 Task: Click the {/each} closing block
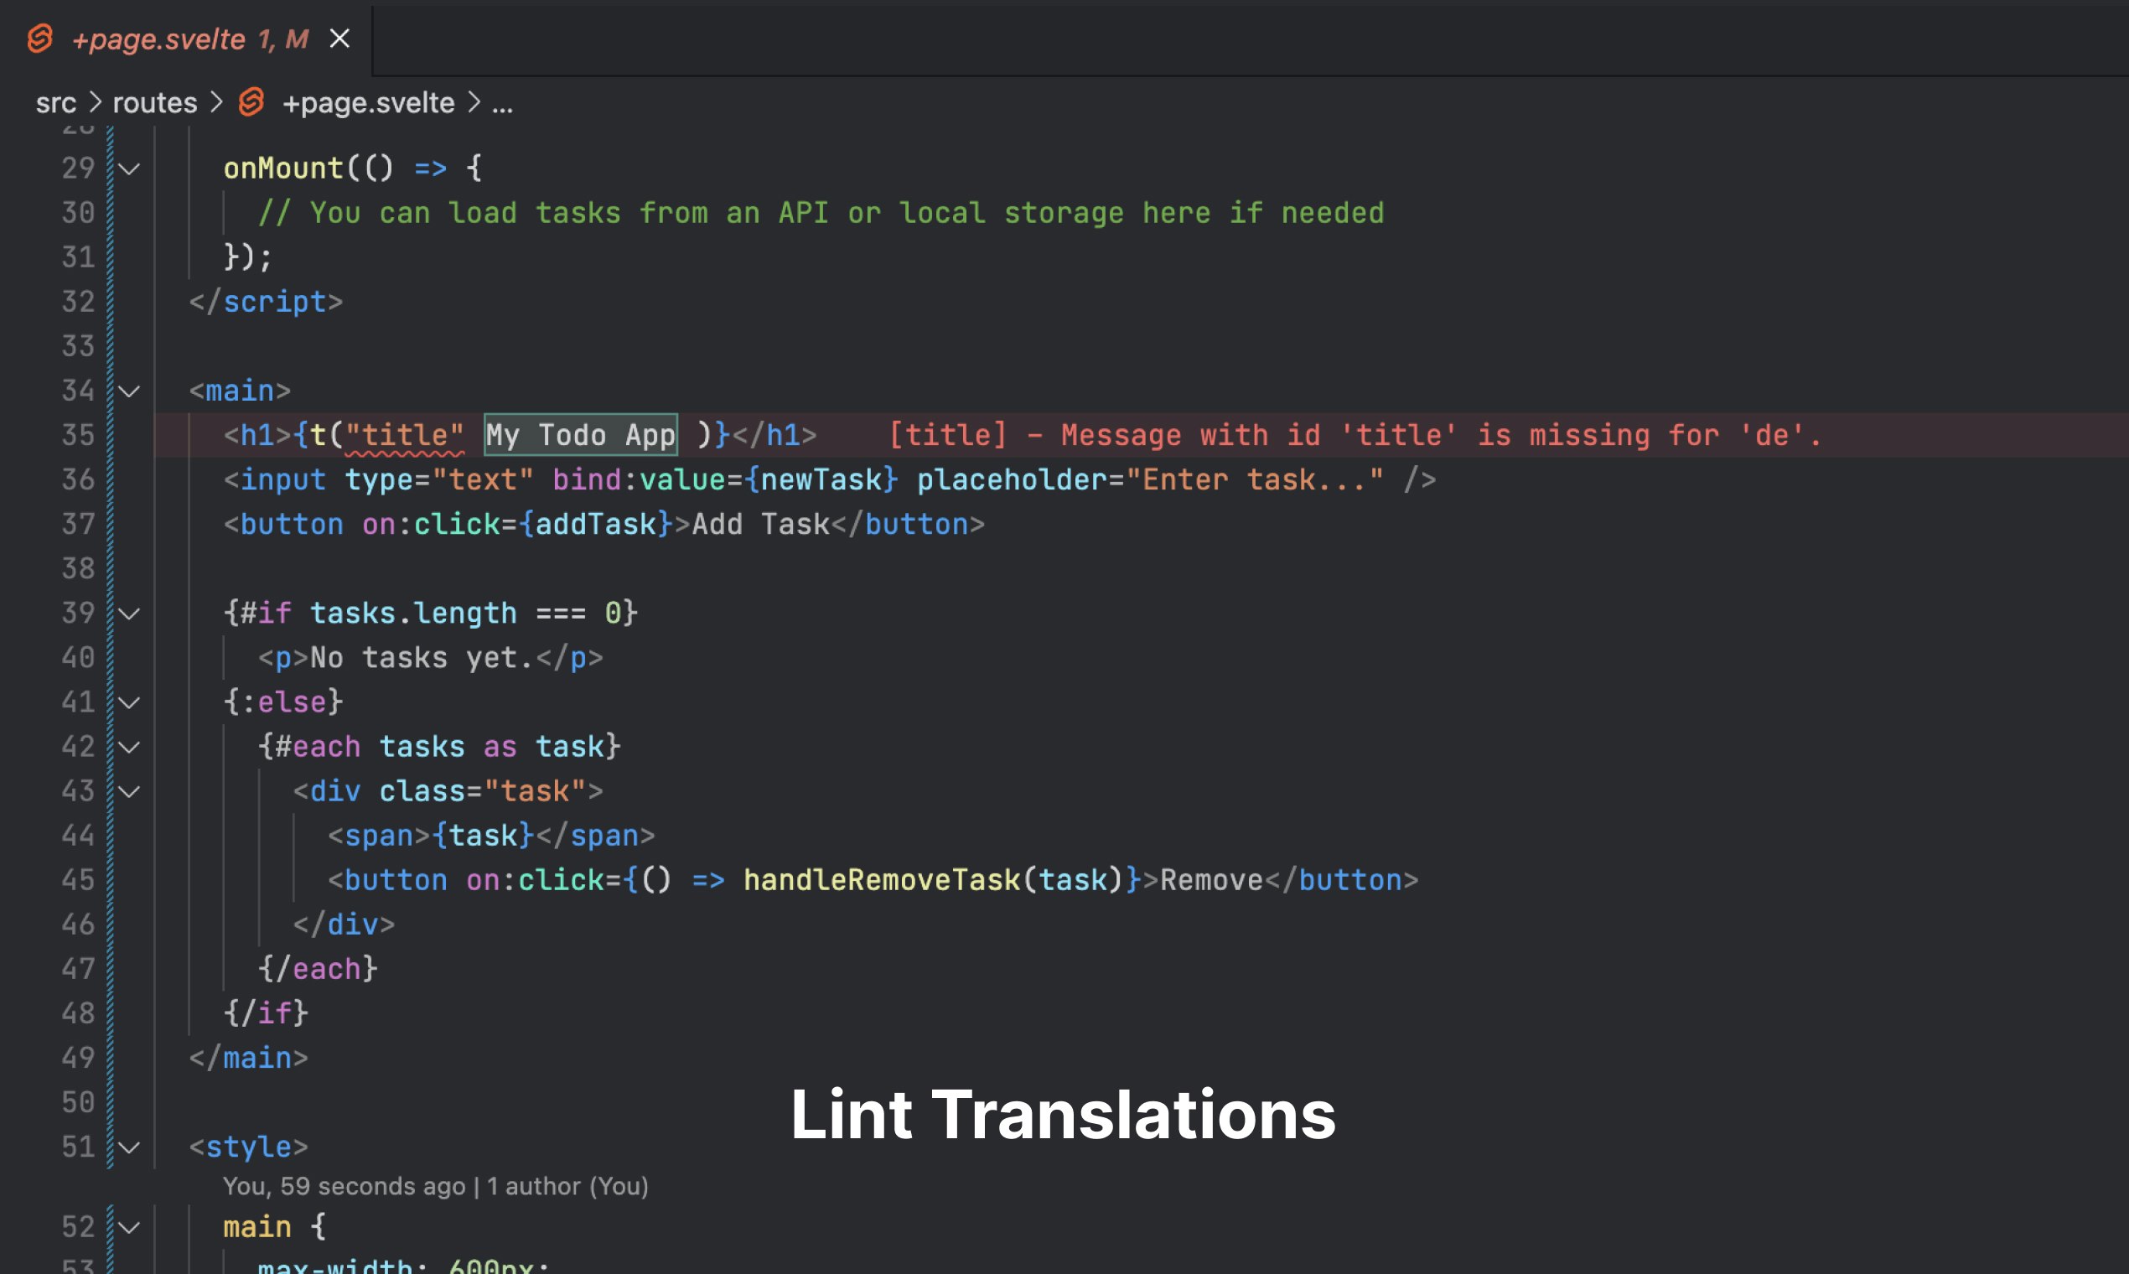click(x=318, y=970)
